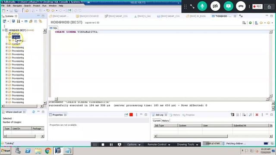Open the Progress view tab
This screenshot has height=155, width=276.
point(188,115)
